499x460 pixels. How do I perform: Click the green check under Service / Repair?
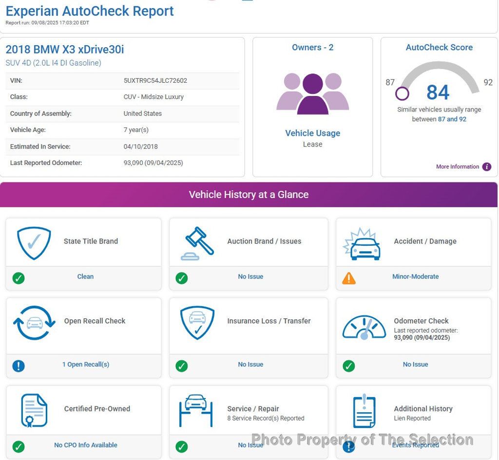pyautogui.click(x=181, y=447)
